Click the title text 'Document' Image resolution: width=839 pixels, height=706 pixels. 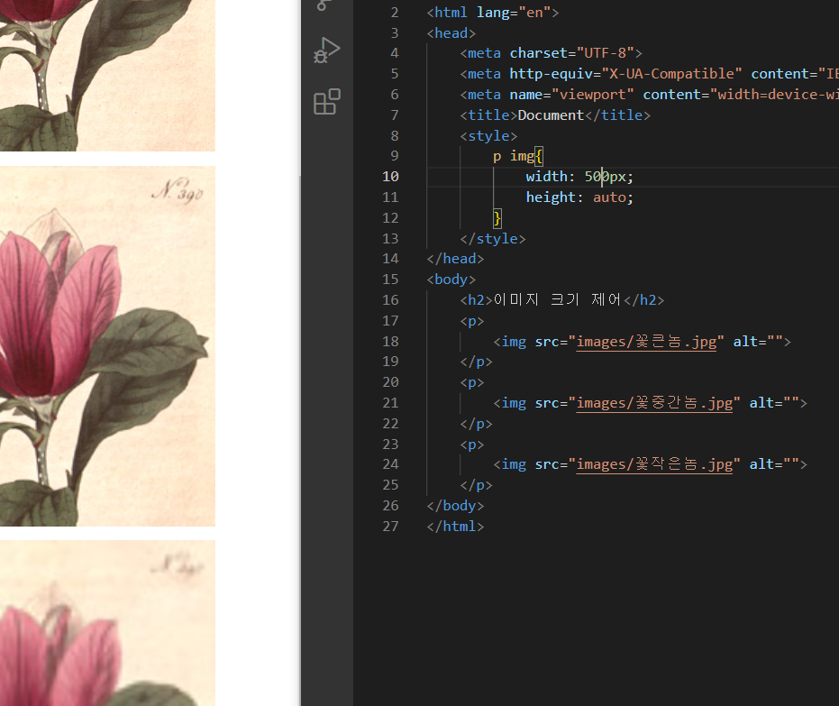(551, 115)
